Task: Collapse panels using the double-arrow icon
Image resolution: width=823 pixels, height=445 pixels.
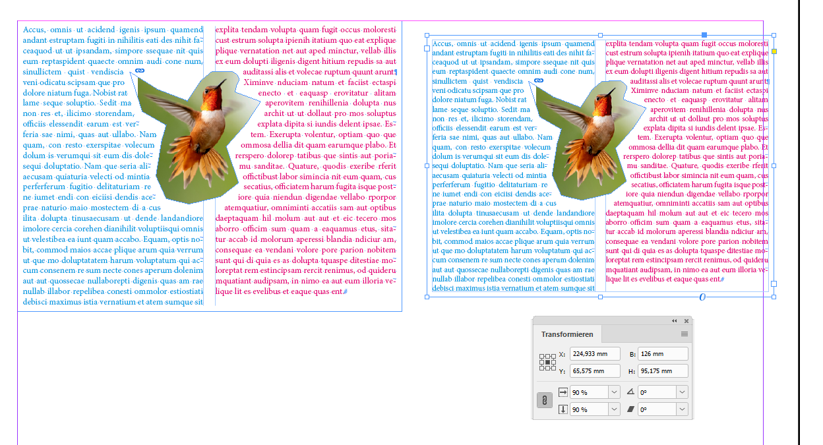Action: pos(673,321)
